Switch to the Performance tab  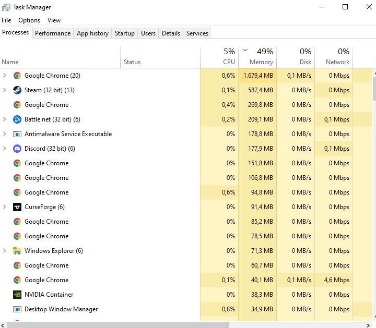pos(53,33)
